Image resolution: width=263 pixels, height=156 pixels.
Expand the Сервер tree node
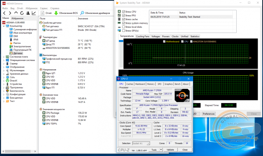pyautogui.click(x=4, y=64)
